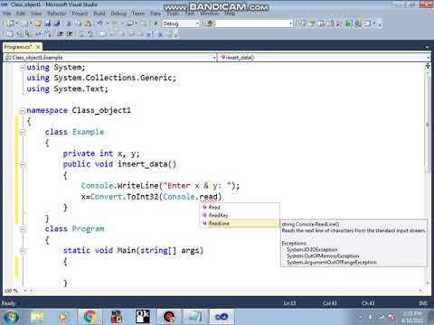This screenshot has height=325, width=434.
Task: Open the editor zoom level dropdown
Action: pyautogui.click(x=25, y=291)
